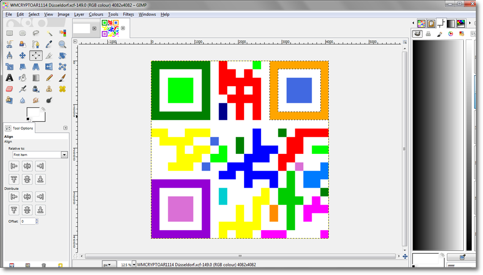Align left edge of target

click(x=14, y=166)
